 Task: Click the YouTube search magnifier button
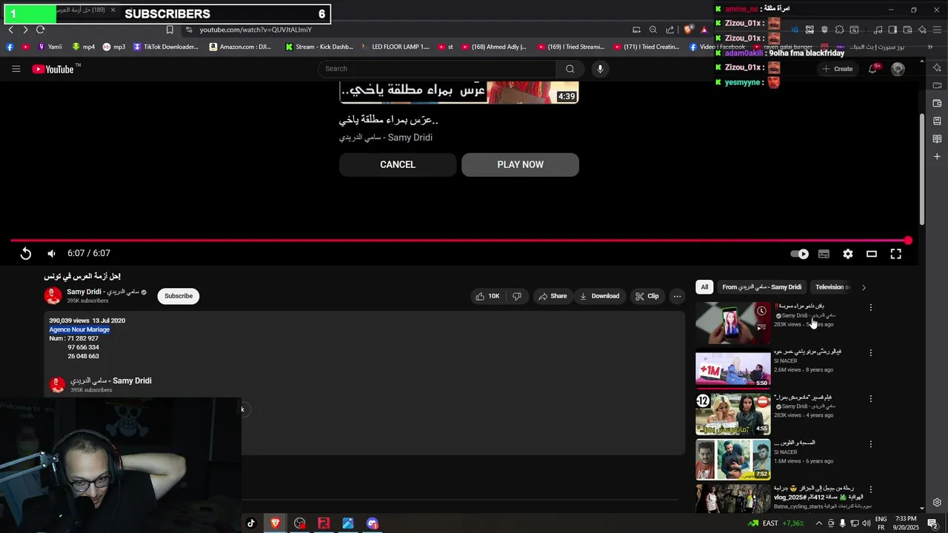570,69
